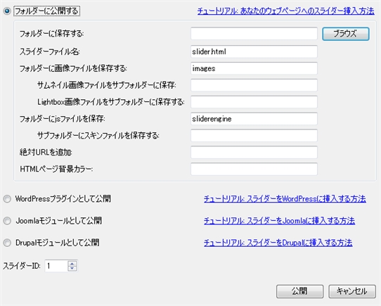Choose Joomlaモジュールとして公開 radio option
The image size is (381, 306).
(x=7, y=221)
